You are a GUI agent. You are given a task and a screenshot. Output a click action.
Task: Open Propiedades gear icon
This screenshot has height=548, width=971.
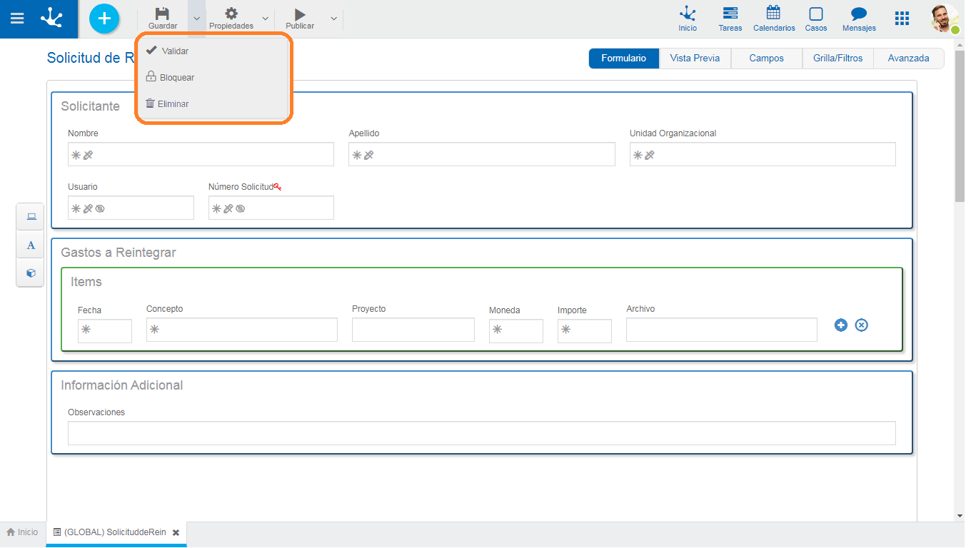point(231,14)
